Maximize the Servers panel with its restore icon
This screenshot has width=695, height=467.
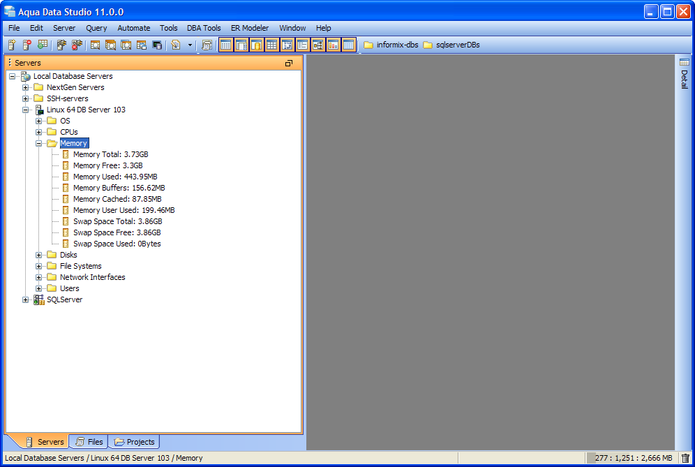(x=289, y=63)
